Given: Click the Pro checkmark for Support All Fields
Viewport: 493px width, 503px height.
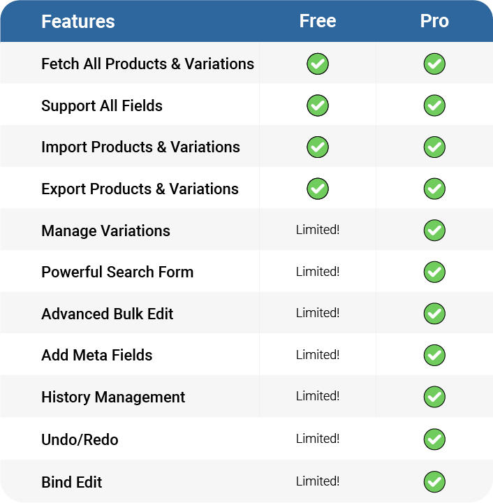Looking at the screenshot, I should coord(434,105).
